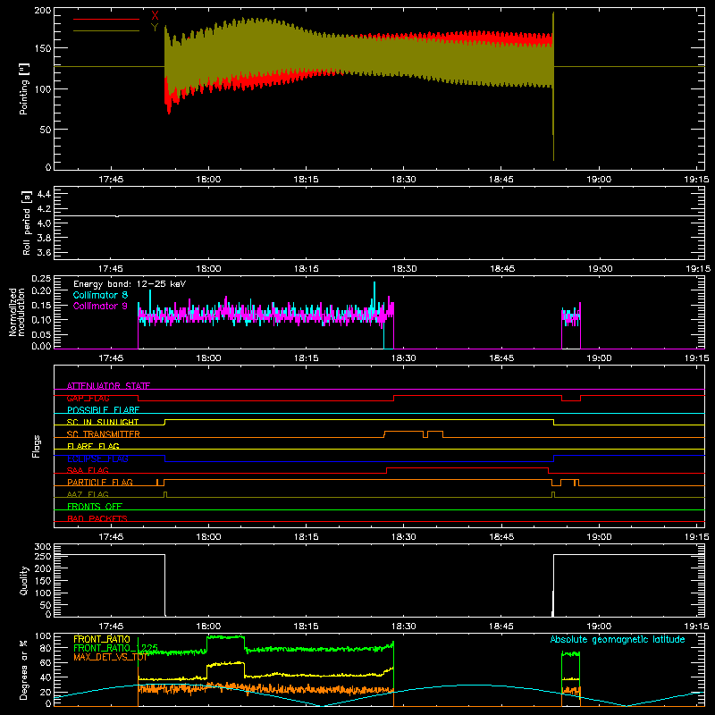Click the SAA_FLAG label
The image size is (715, 715).
tap(88, 470)
